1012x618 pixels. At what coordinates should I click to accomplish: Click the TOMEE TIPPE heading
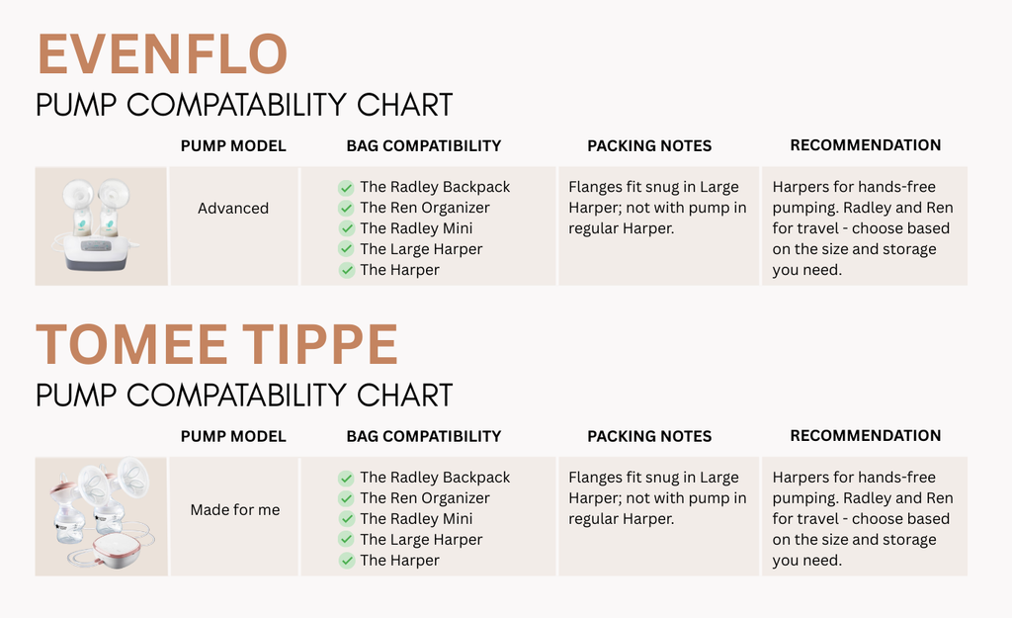pyautogui.click(x=217, y=344)
